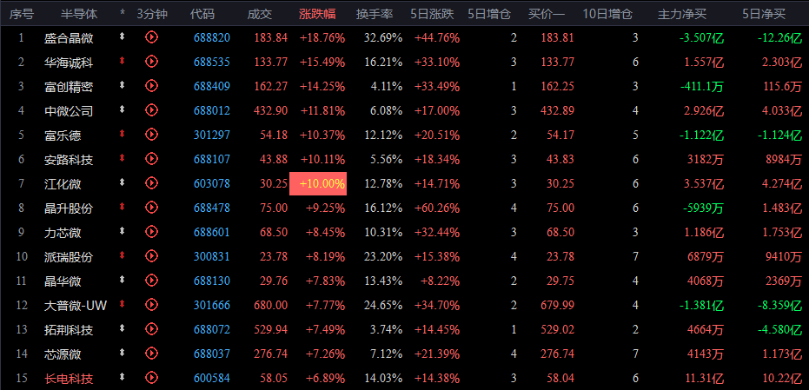Click the play icon in the 晶升股份 row

pyautogui.click(x=152, y=208)
